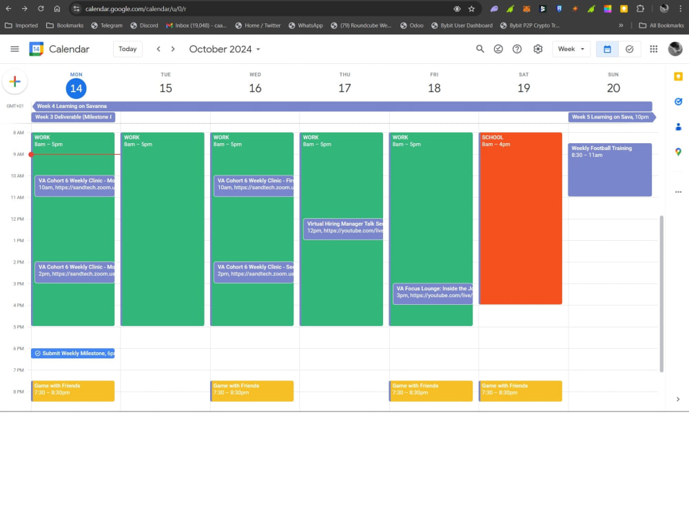
Task: Select Tuesday 15 date header
Action: [x=165, y=88]
